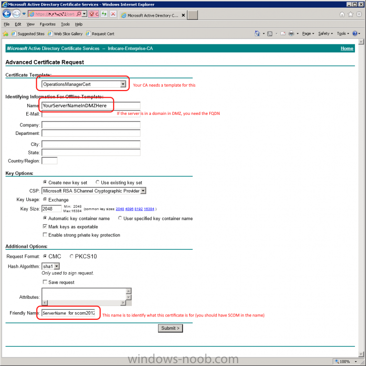Open the Certificate Template dropdown
Screen dimensions: 366x366
[x=123, y=84]
